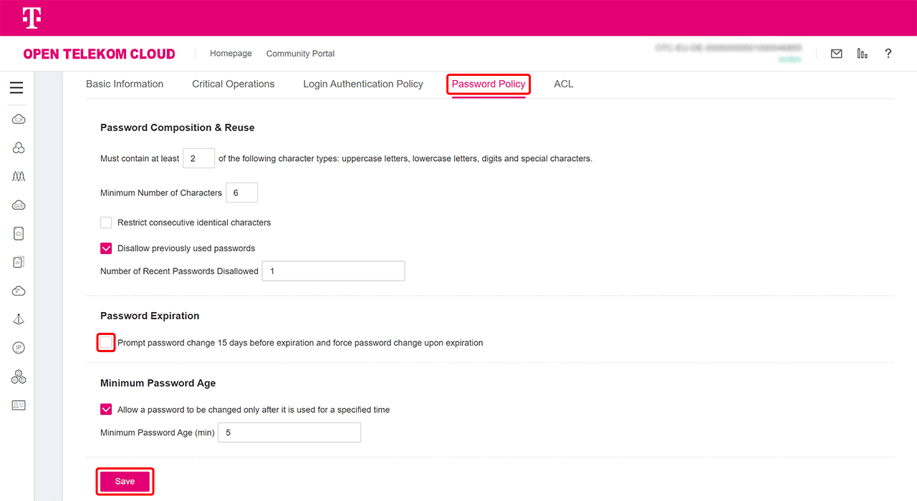Select the pyramid icon in sidebar
917x501 pixels.
point(19,319)
